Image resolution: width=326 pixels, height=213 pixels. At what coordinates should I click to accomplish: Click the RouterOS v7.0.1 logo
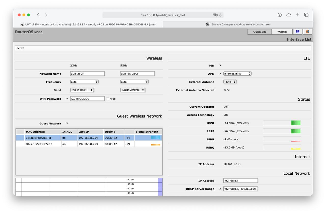pyautogui.click(x=29, y=32)
